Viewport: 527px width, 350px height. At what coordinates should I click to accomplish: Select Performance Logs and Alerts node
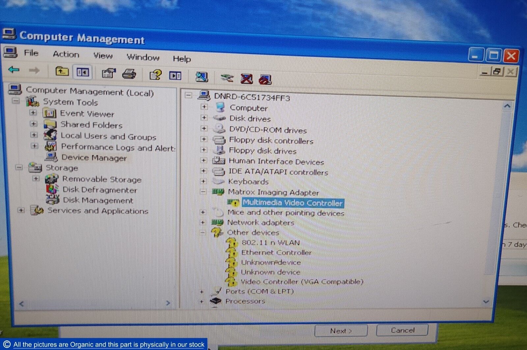point(118,147)
